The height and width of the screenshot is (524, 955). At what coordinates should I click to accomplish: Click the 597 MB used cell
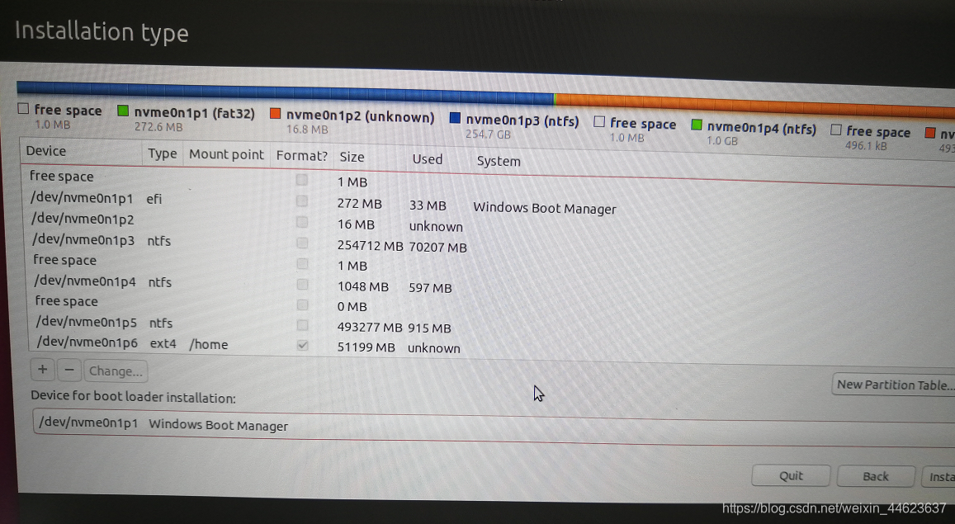click(x=430, y=288)
